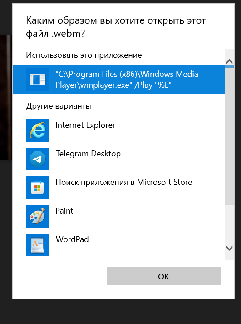Click the scrollbar down arrow

point(230,248)
